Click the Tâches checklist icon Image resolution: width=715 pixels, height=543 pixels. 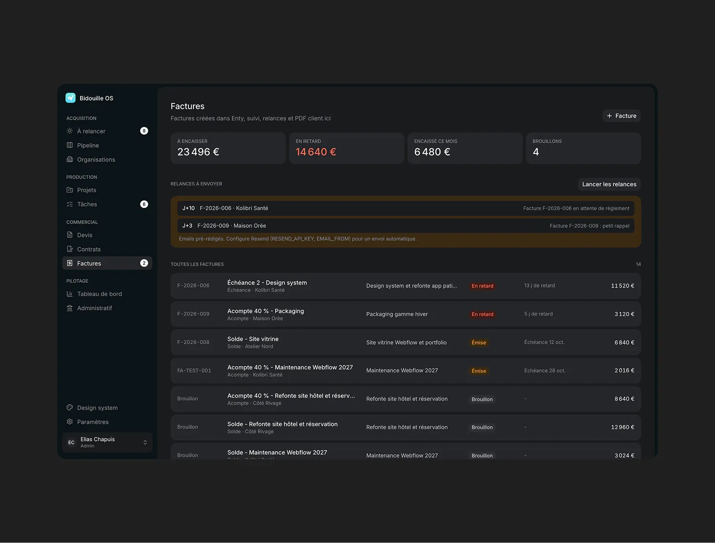click(x=70, y=204)
